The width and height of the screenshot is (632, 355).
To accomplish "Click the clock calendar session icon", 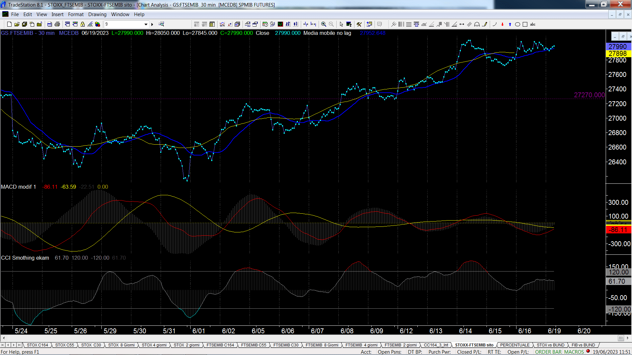I will click(265, 24).
